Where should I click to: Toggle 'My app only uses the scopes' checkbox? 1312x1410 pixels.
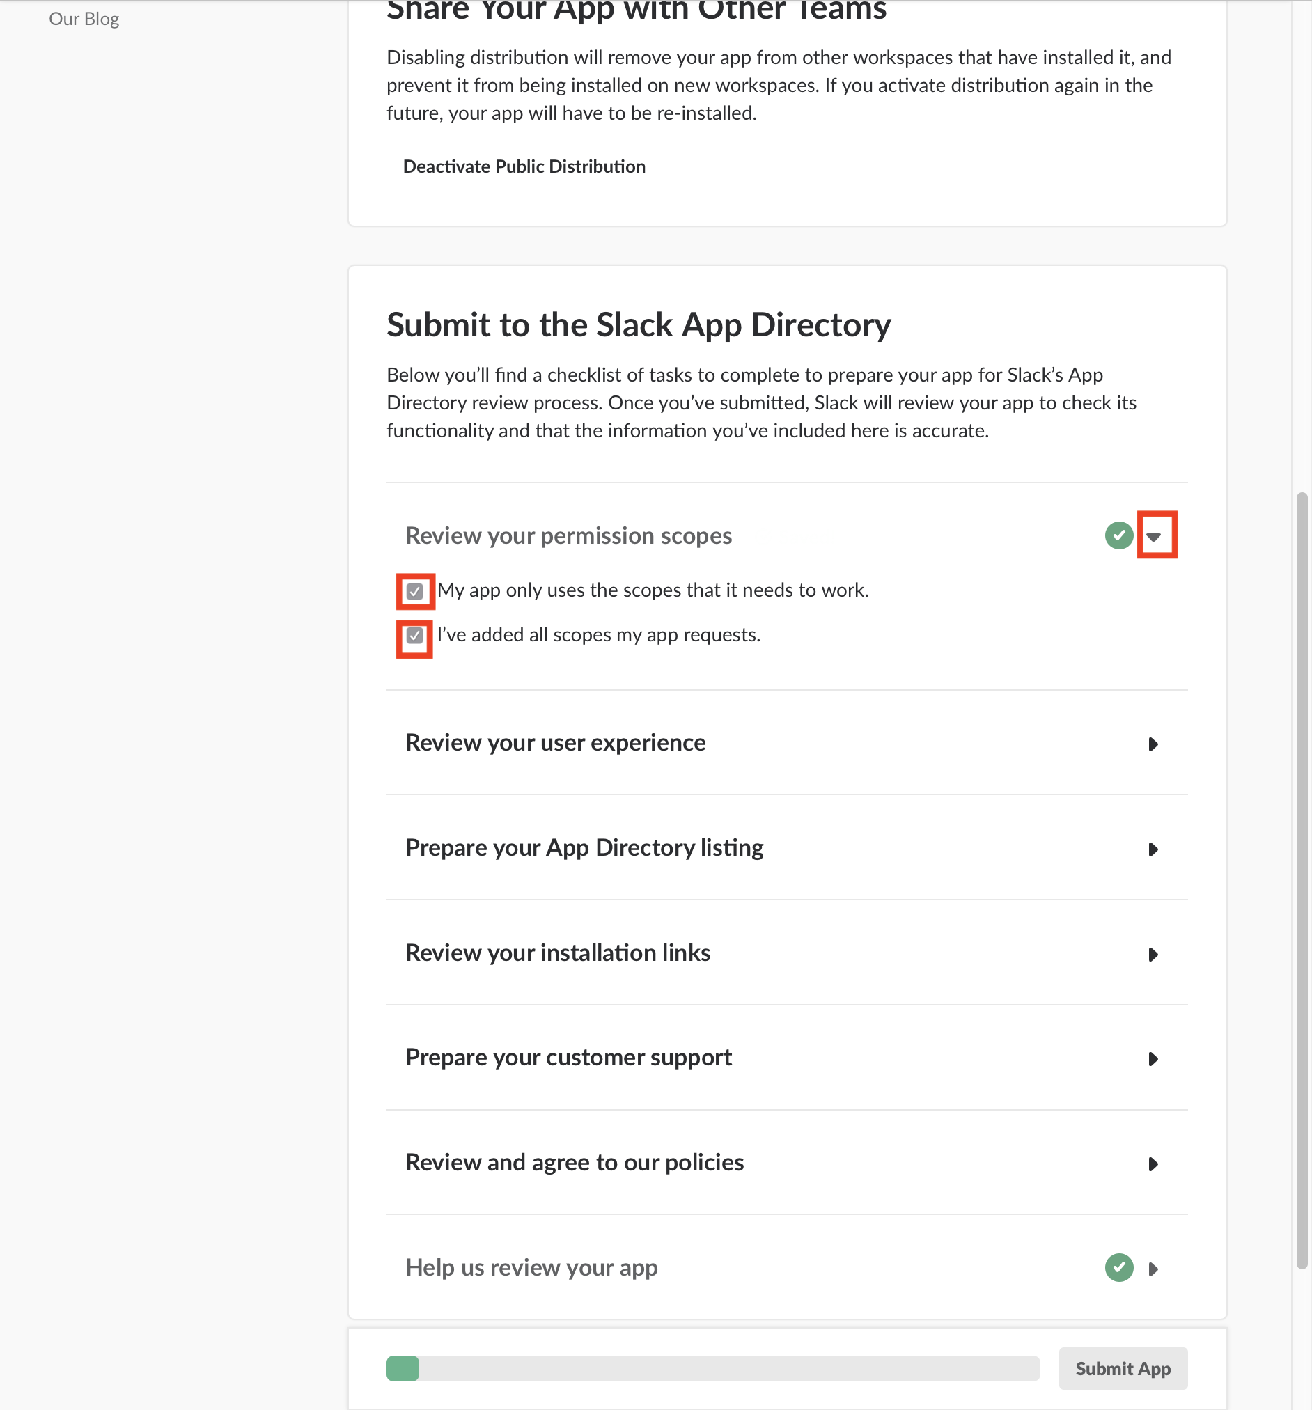tap(415, 591)
